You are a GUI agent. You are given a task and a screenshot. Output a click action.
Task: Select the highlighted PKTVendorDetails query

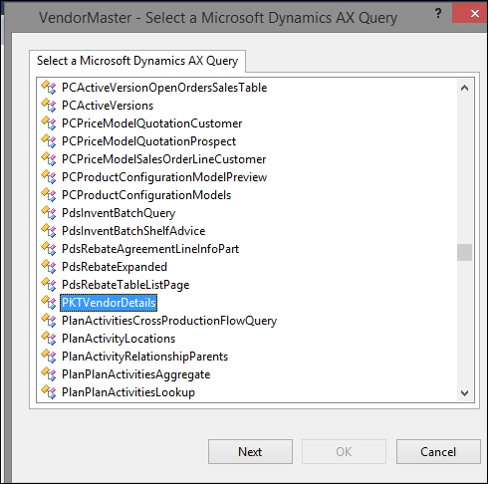pos(109,303)
